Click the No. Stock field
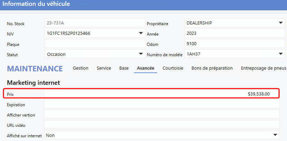This screenshot has height=141, width=287. (x=94, y=23)
